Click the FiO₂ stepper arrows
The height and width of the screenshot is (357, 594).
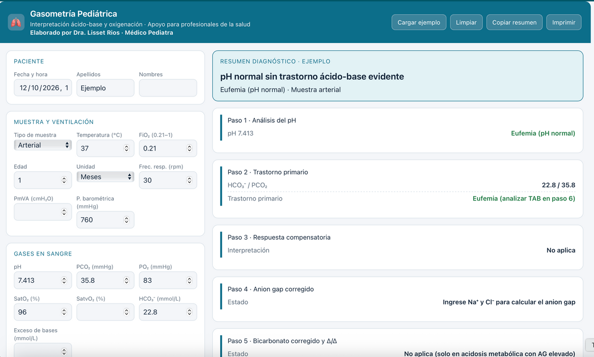[189, 149]
